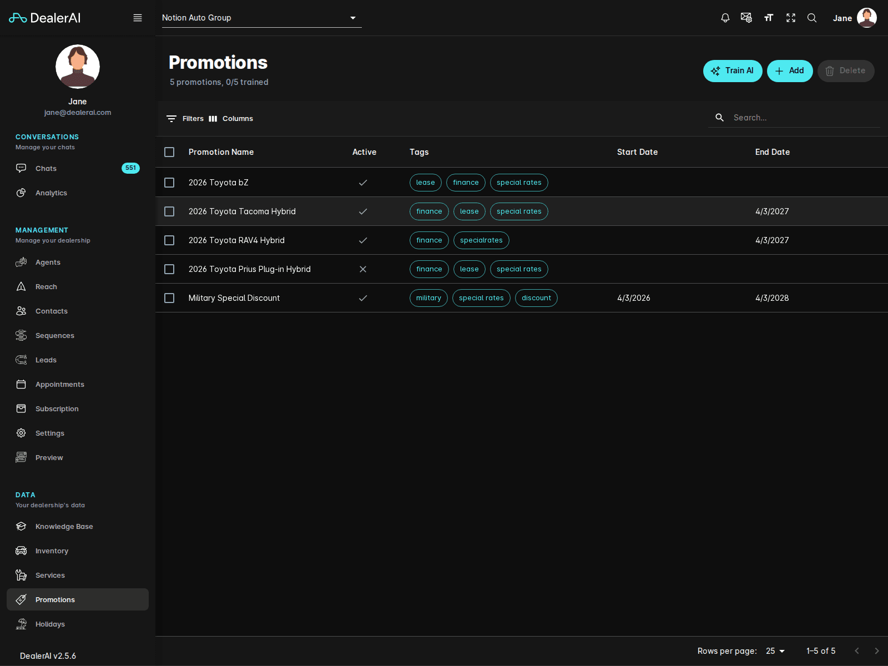Open global search magnifier in top bar

tap(812, 18)
